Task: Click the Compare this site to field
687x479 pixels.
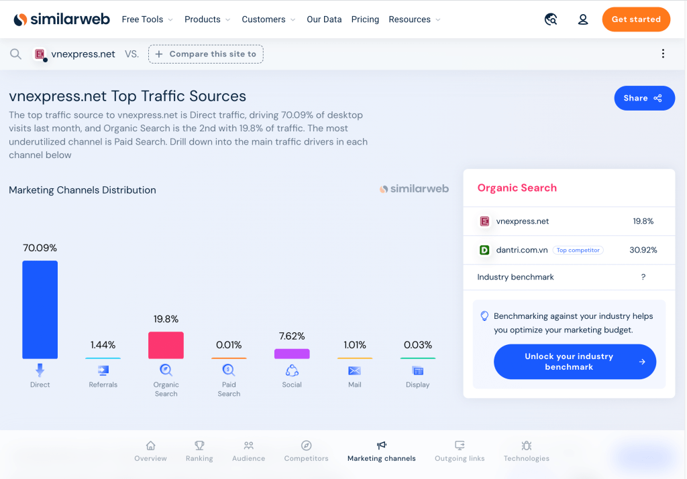Action: click(x=206, y=54)
